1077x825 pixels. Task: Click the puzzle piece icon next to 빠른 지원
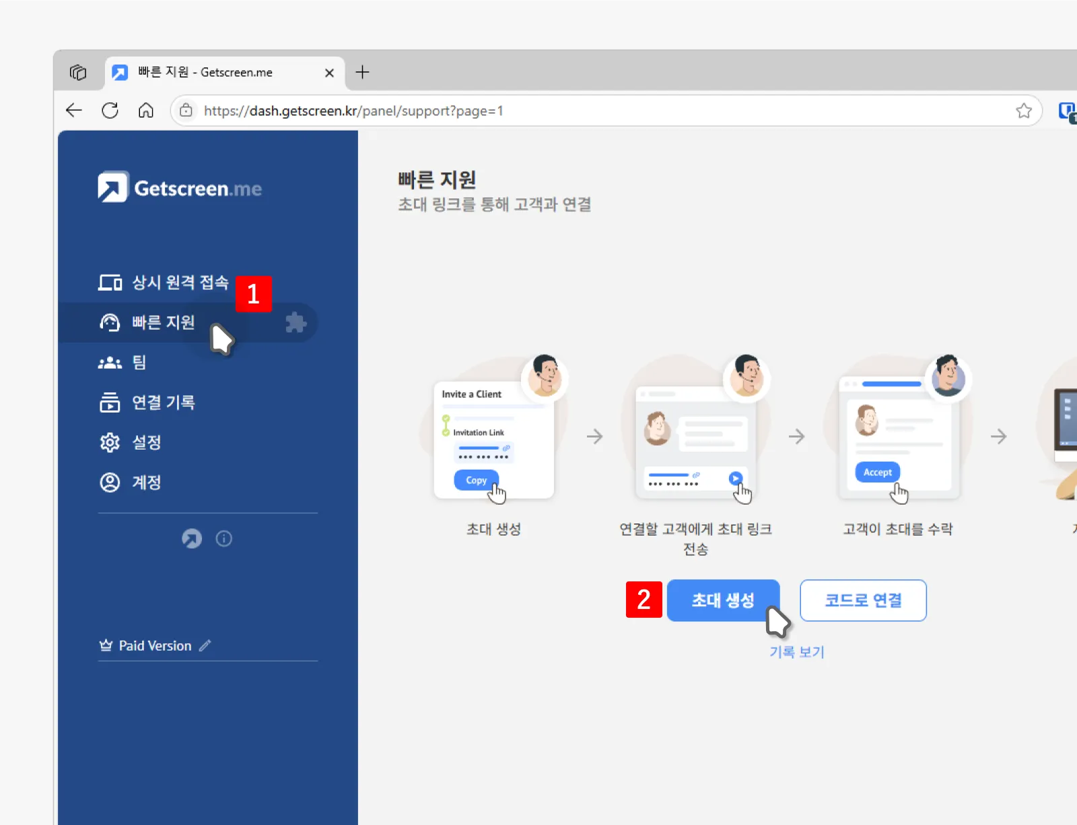pyautogui.click(x=296, y=322)
